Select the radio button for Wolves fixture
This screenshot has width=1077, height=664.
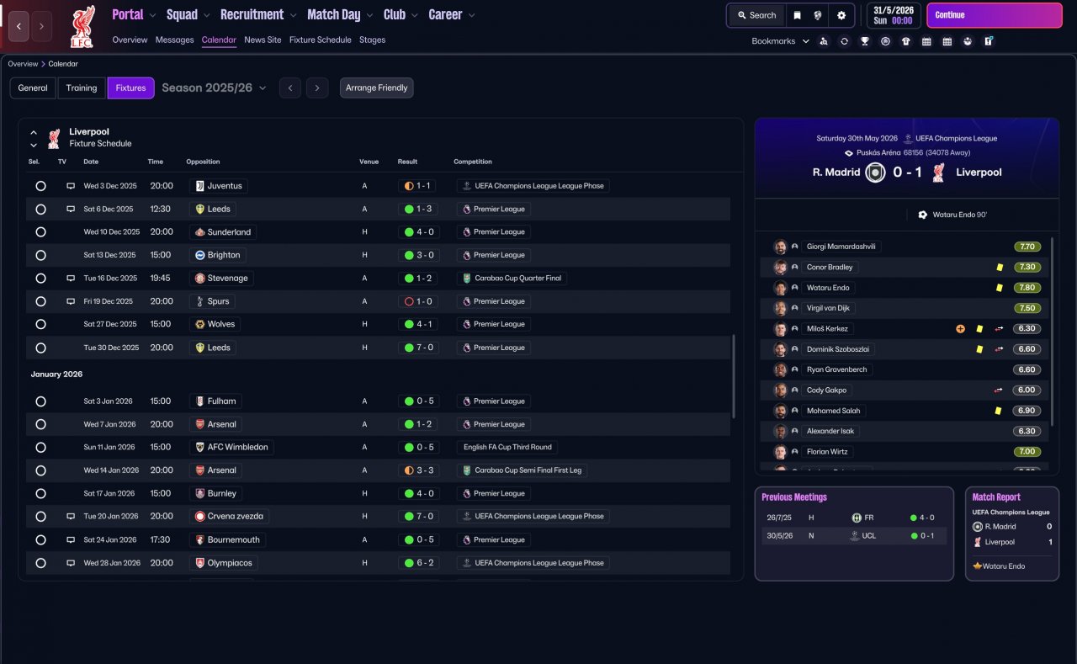coord(40,324)
